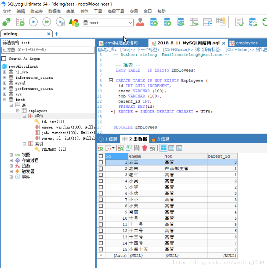
Task: Click the 过滤器 filter input field
Action: pos(48,50)
